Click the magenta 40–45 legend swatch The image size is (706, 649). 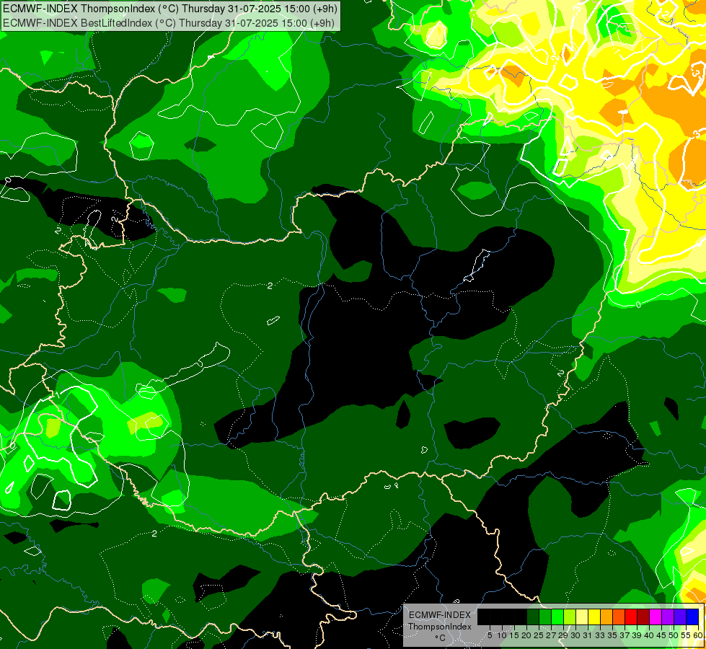point(656,617)
